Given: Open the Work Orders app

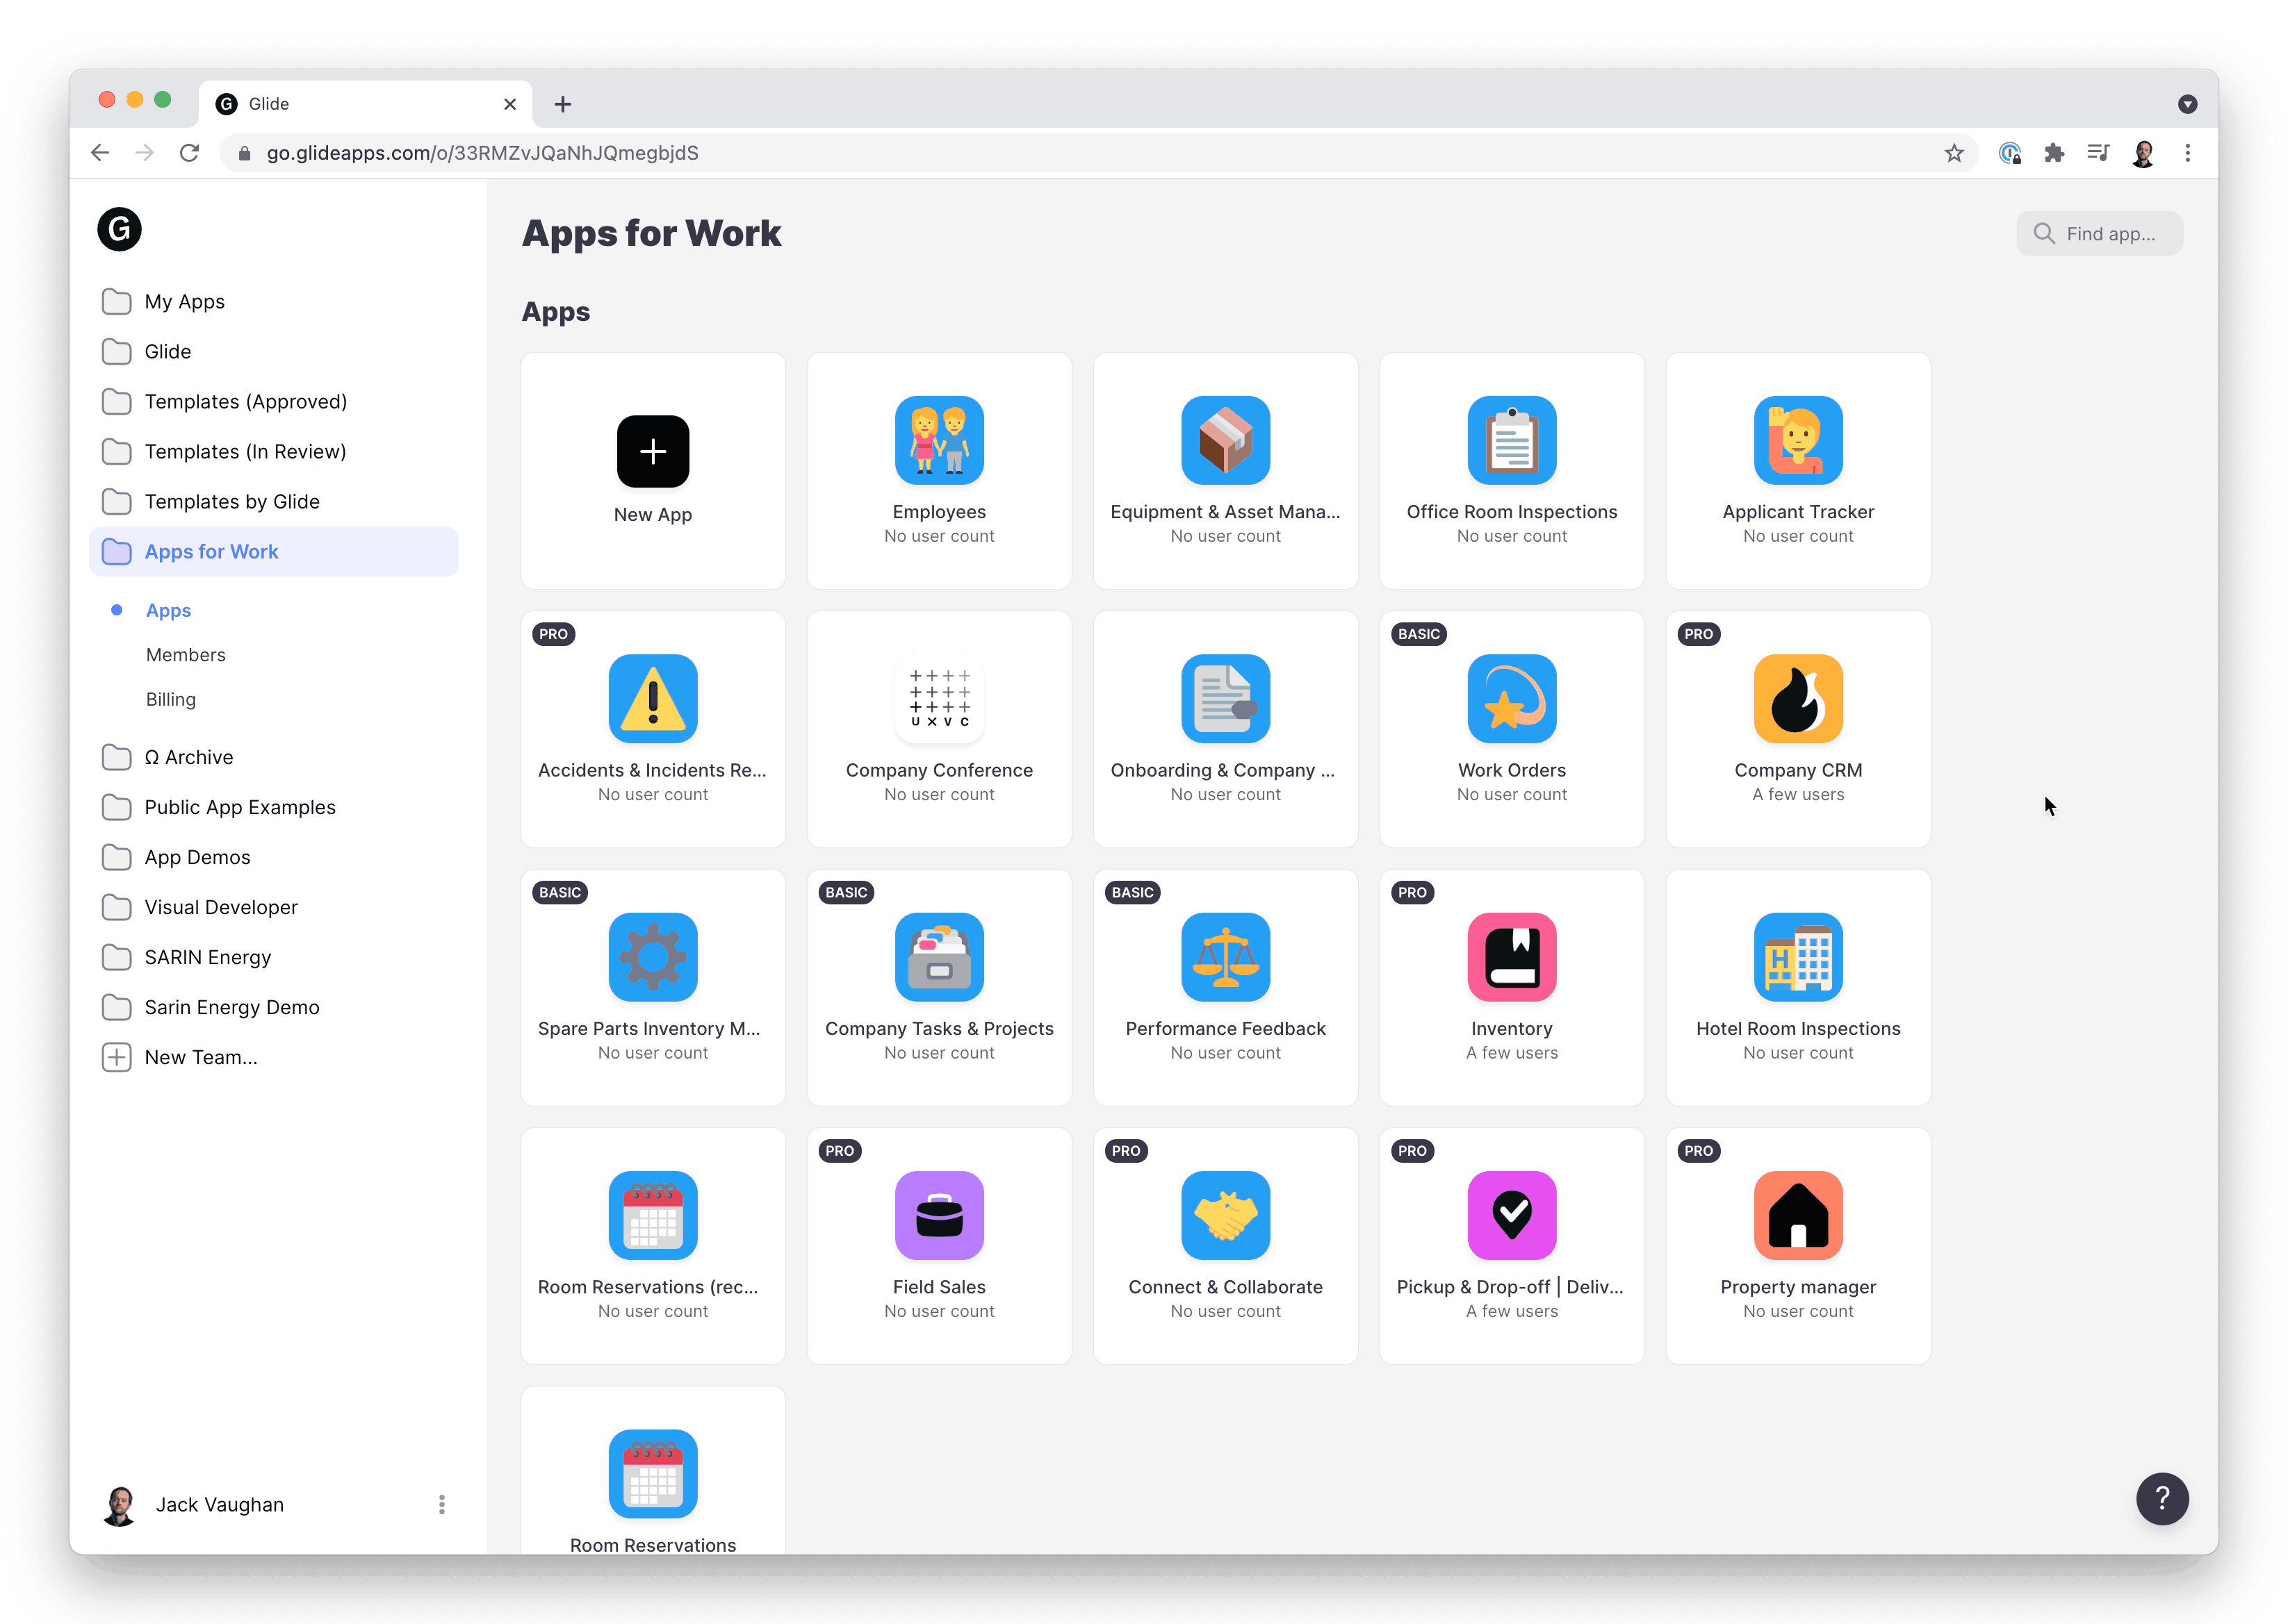Looking at the screenshot, I should coord(1511,728).
